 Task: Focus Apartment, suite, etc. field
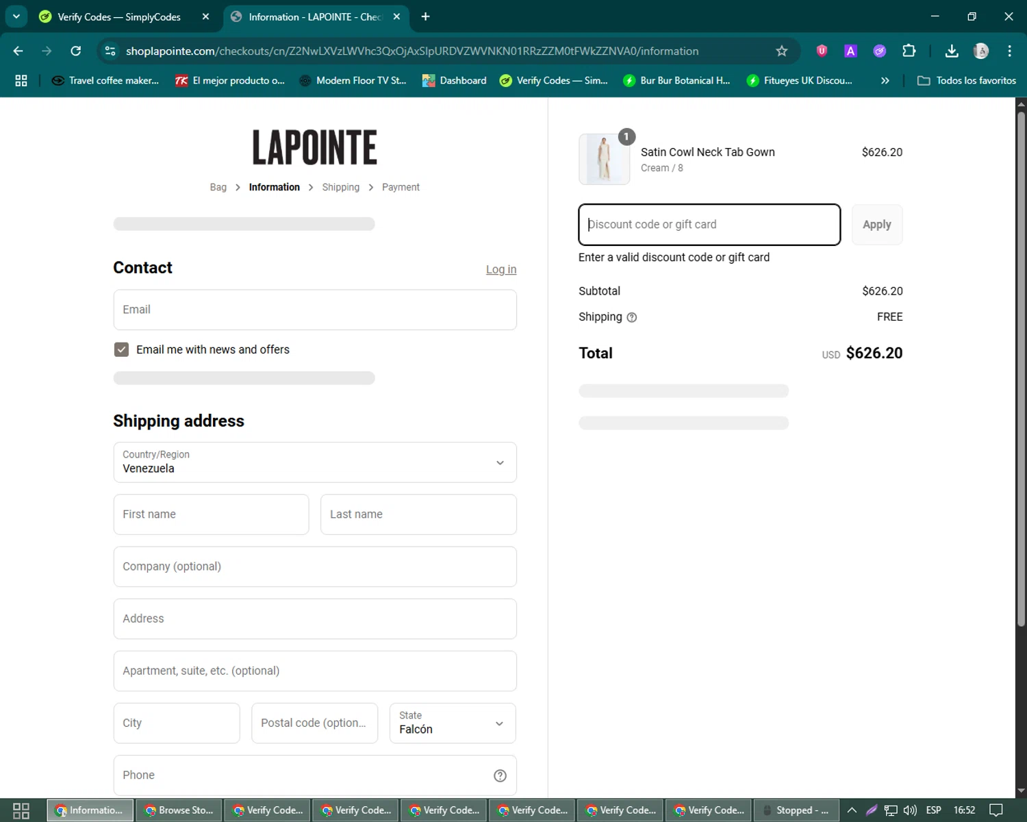point(315,671)
